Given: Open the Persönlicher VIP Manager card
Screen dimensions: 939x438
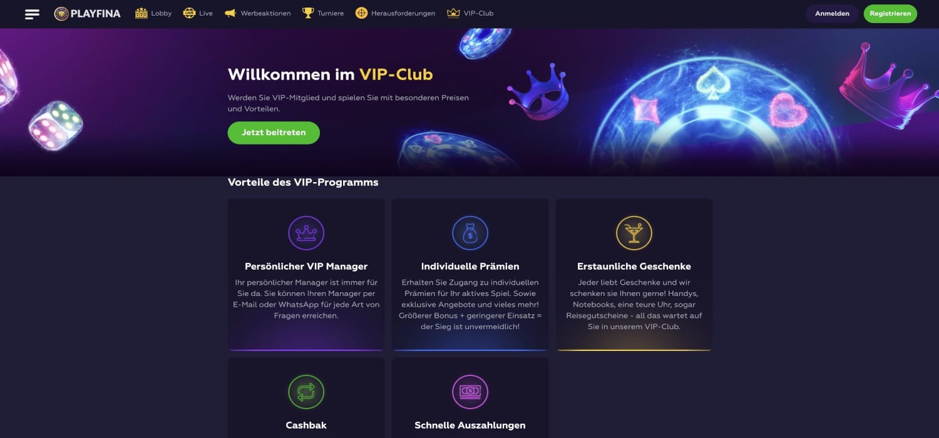Looking at the screenshot, I should click(x=306, y=275).
